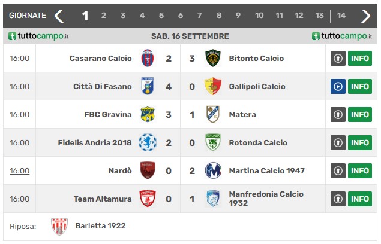The image size is (381, 244).
Task: Click upload icon for FBC Gravina match
Action: pos(338,114)
